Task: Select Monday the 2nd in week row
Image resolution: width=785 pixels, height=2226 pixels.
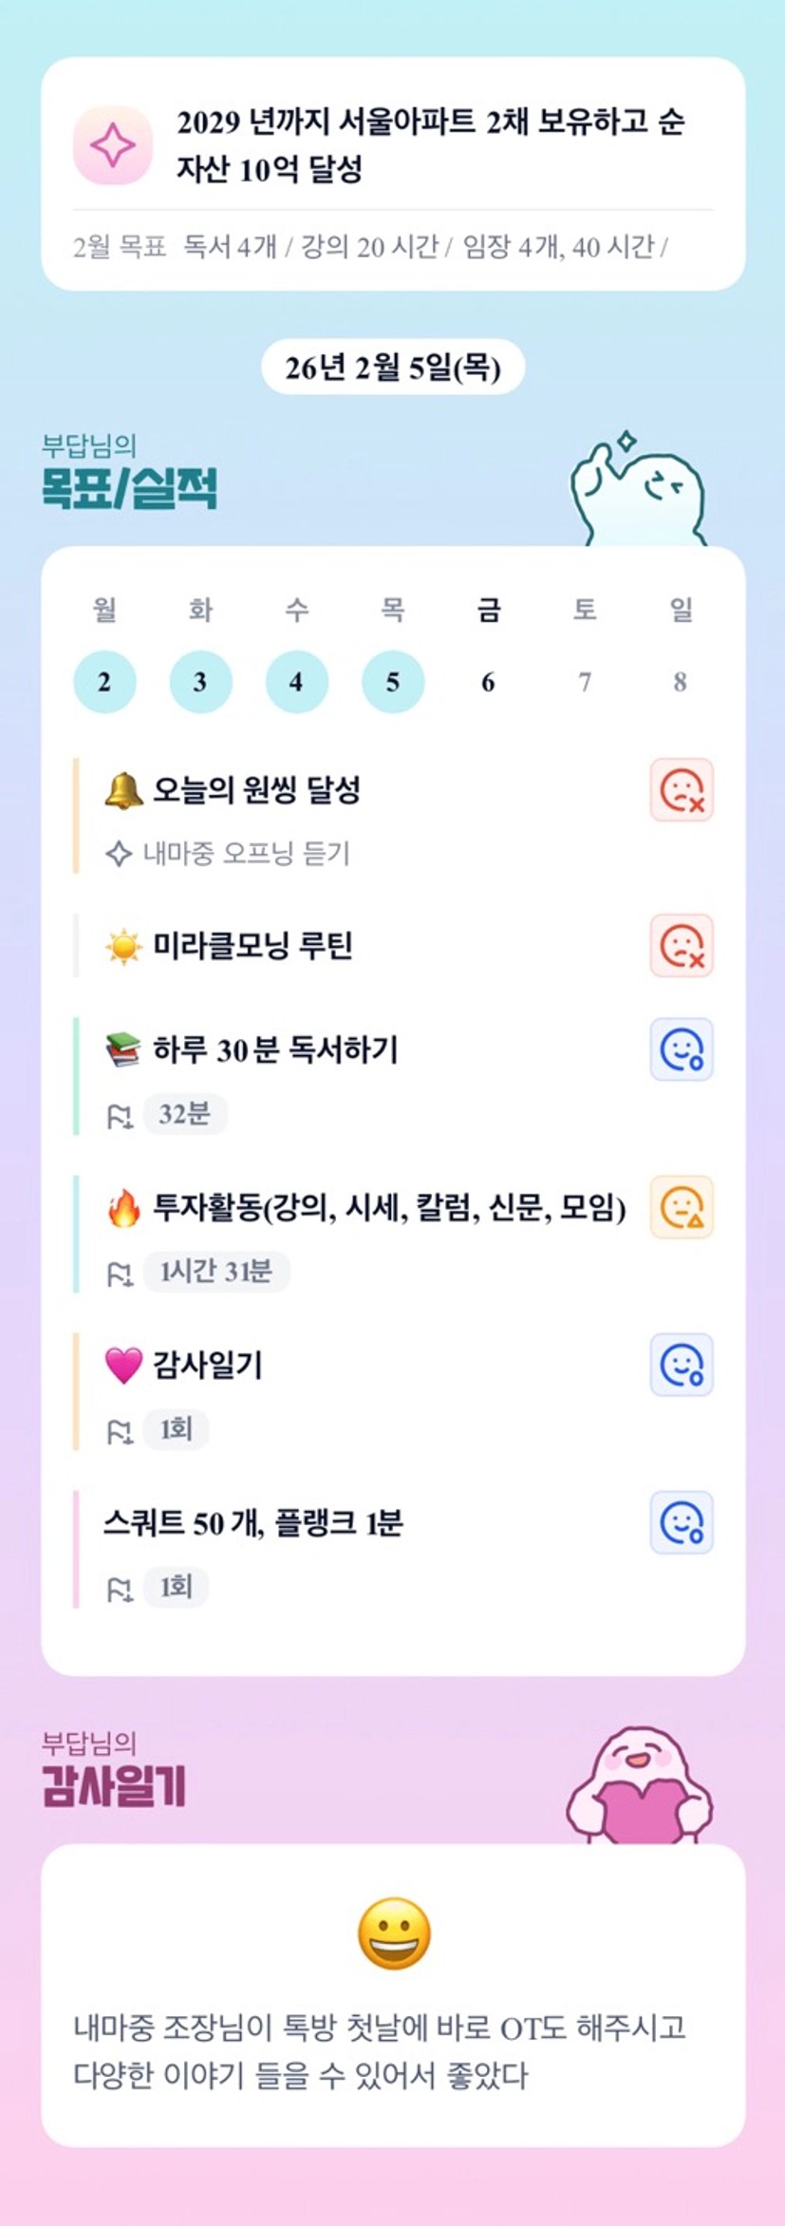Action: 104,682
